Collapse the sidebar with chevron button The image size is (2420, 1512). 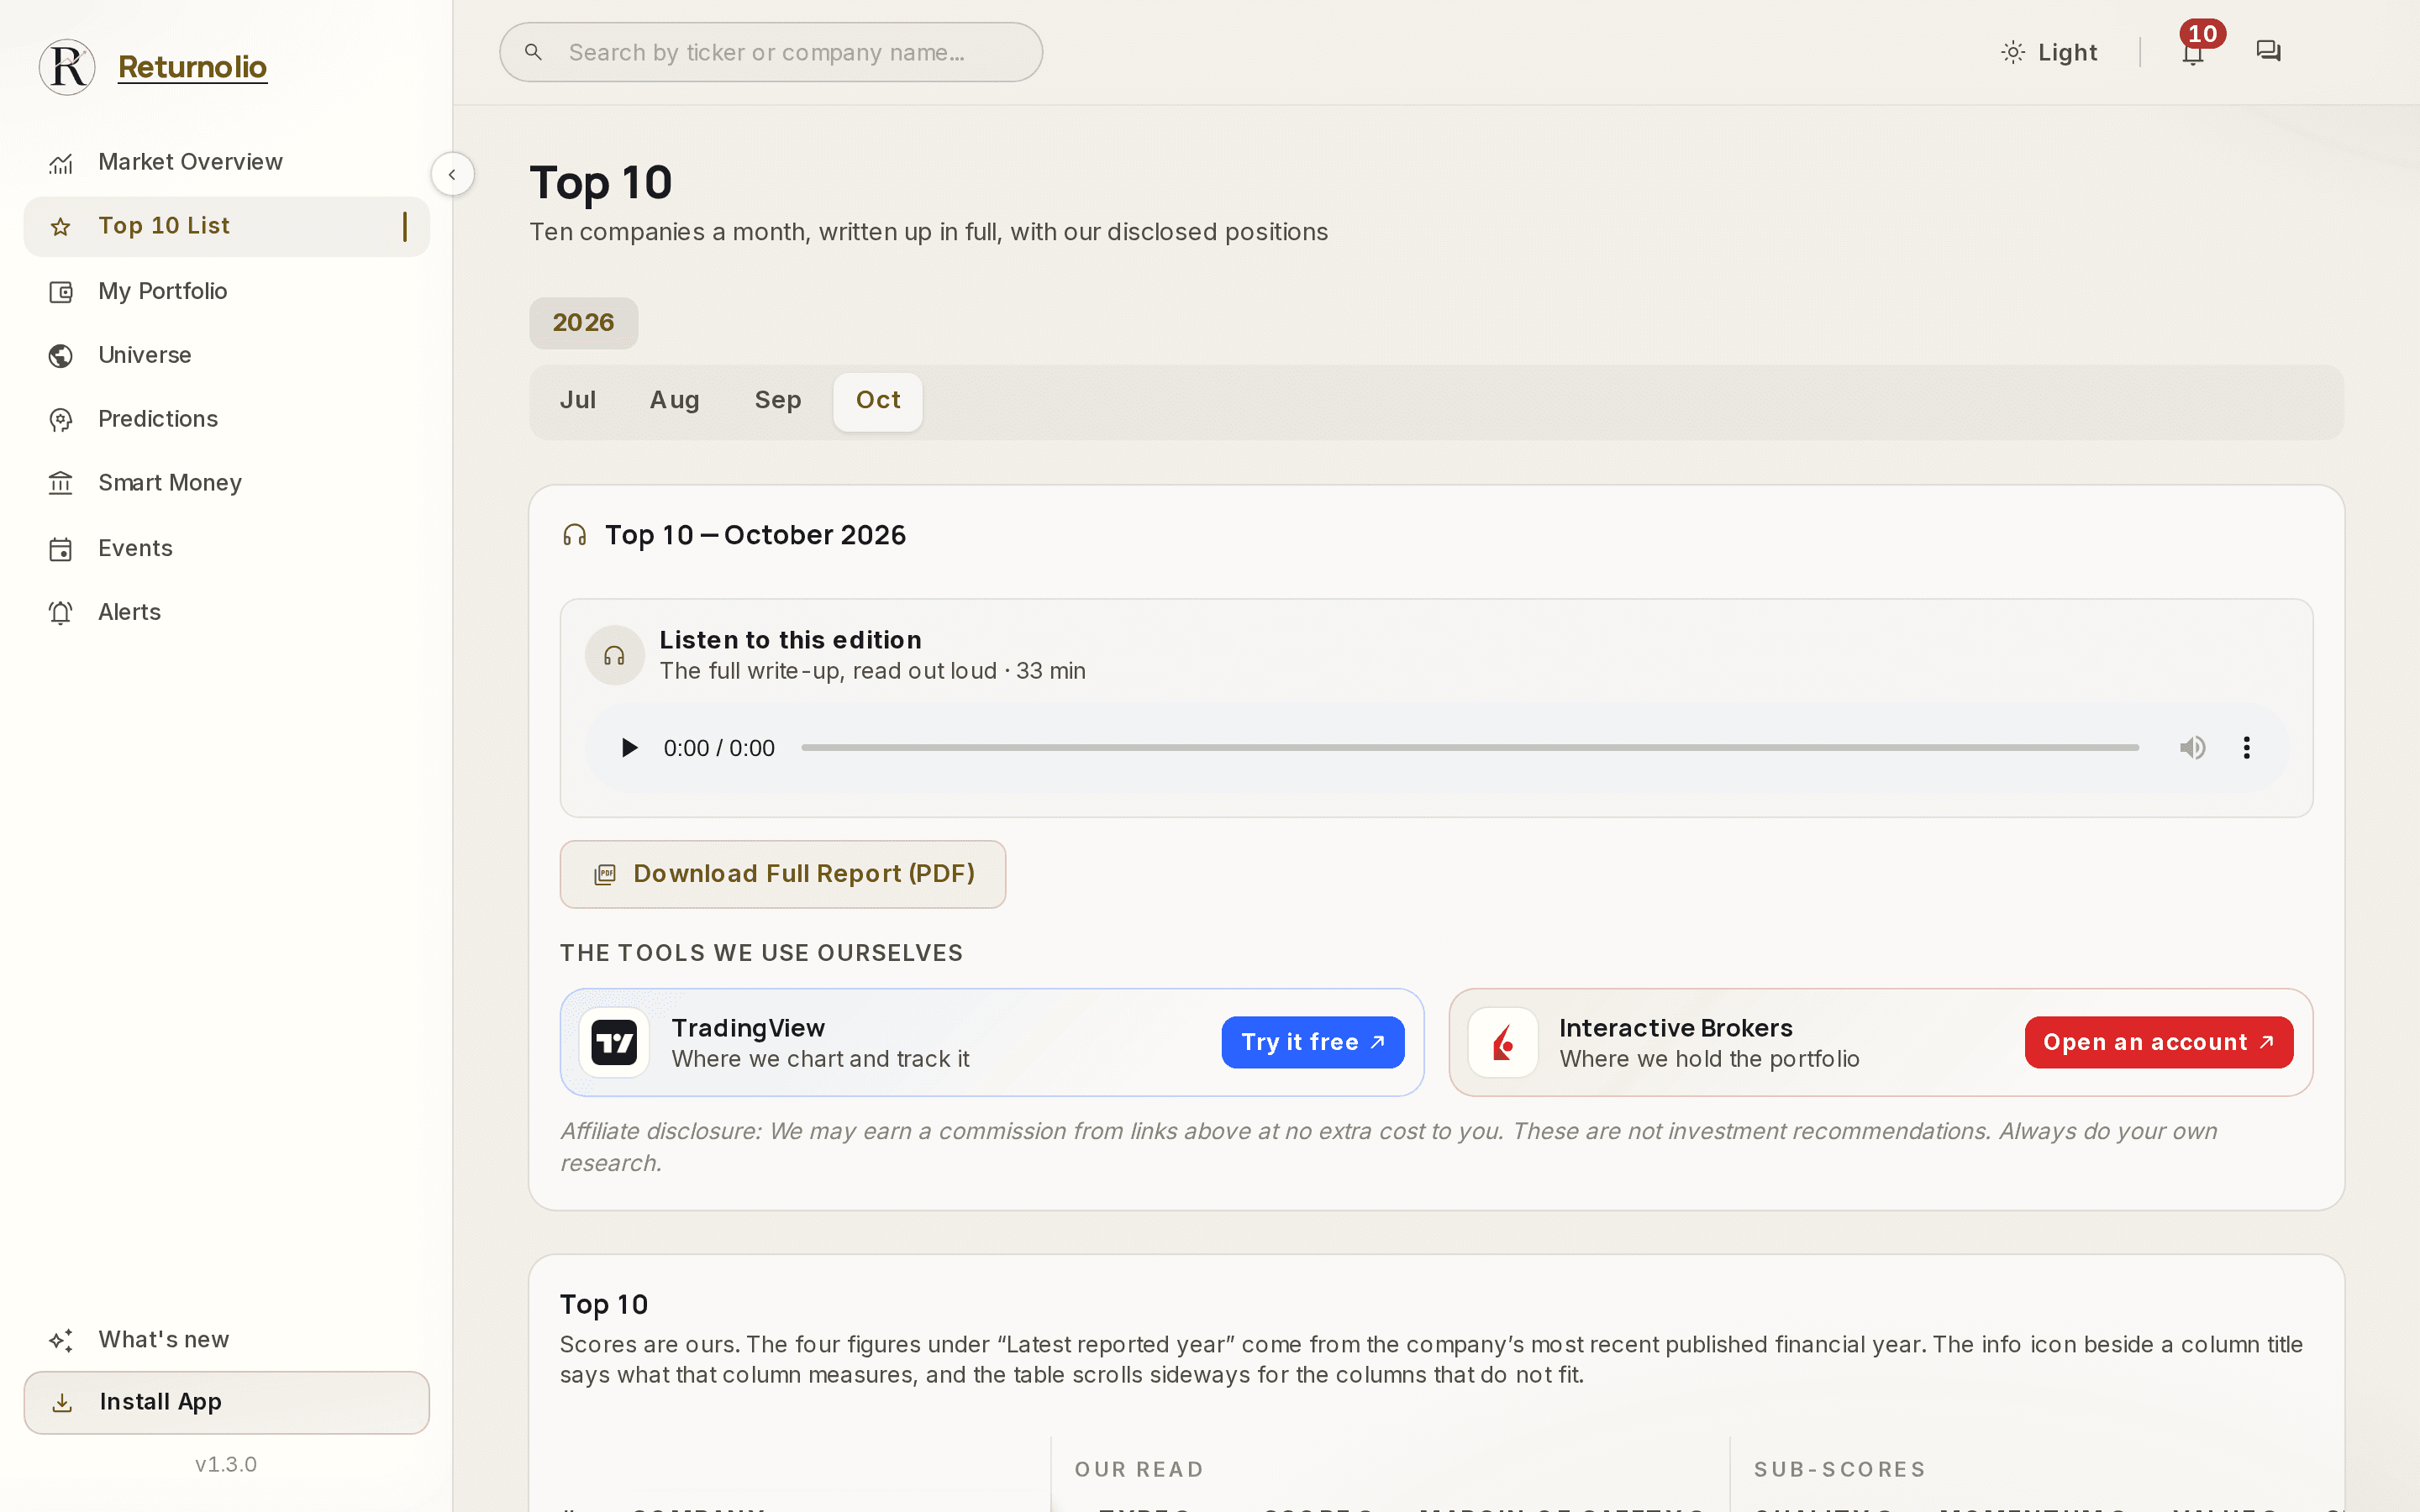tap(452, 174)
